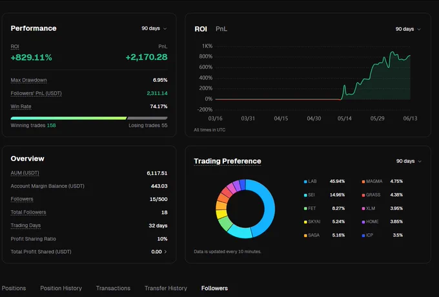This screenshot has height=297, width=439.
Task: Click the SKYAI yellow legend swatch
Action: click(305, 222)
